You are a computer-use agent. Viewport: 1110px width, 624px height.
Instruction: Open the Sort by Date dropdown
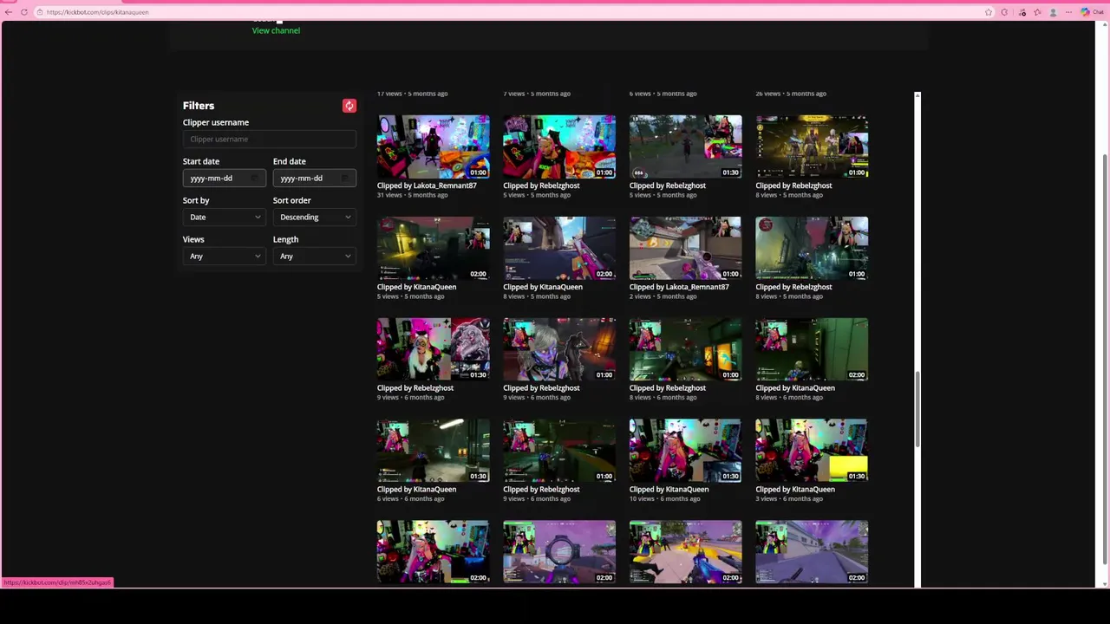(x=224, y=217)
